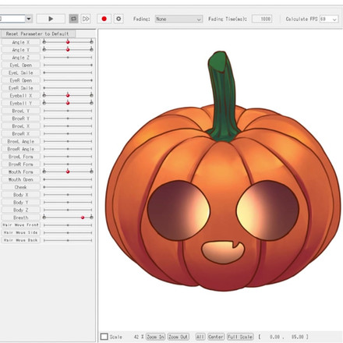Select the BrowR Y parameter label
The height and width of the screenshot is (343, 343).
21,118
